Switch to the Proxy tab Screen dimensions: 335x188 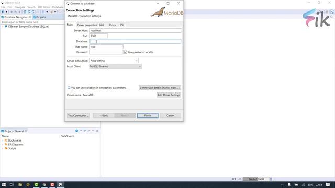[x=113, y=25]
